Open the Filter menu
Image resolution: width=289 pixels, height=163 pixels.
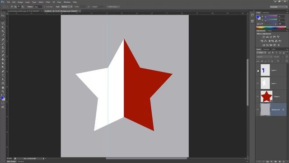[x=48, y=2]
